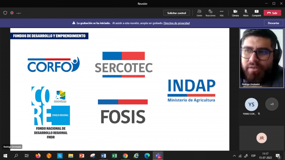Open the Compartir share tray

coord(256,13)
